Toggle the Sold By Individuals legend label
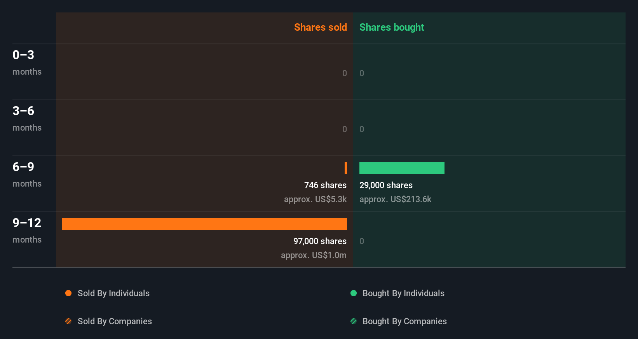 [x=113, y=293]
